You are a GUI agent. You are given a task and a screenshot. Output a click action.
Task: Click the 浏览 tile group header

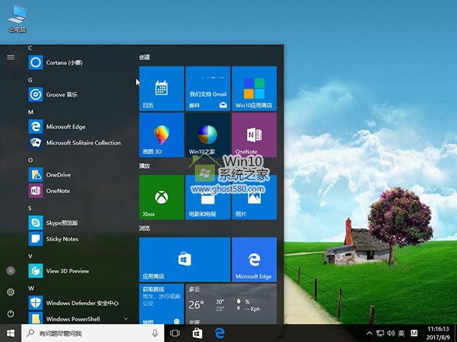click(144, 228)
